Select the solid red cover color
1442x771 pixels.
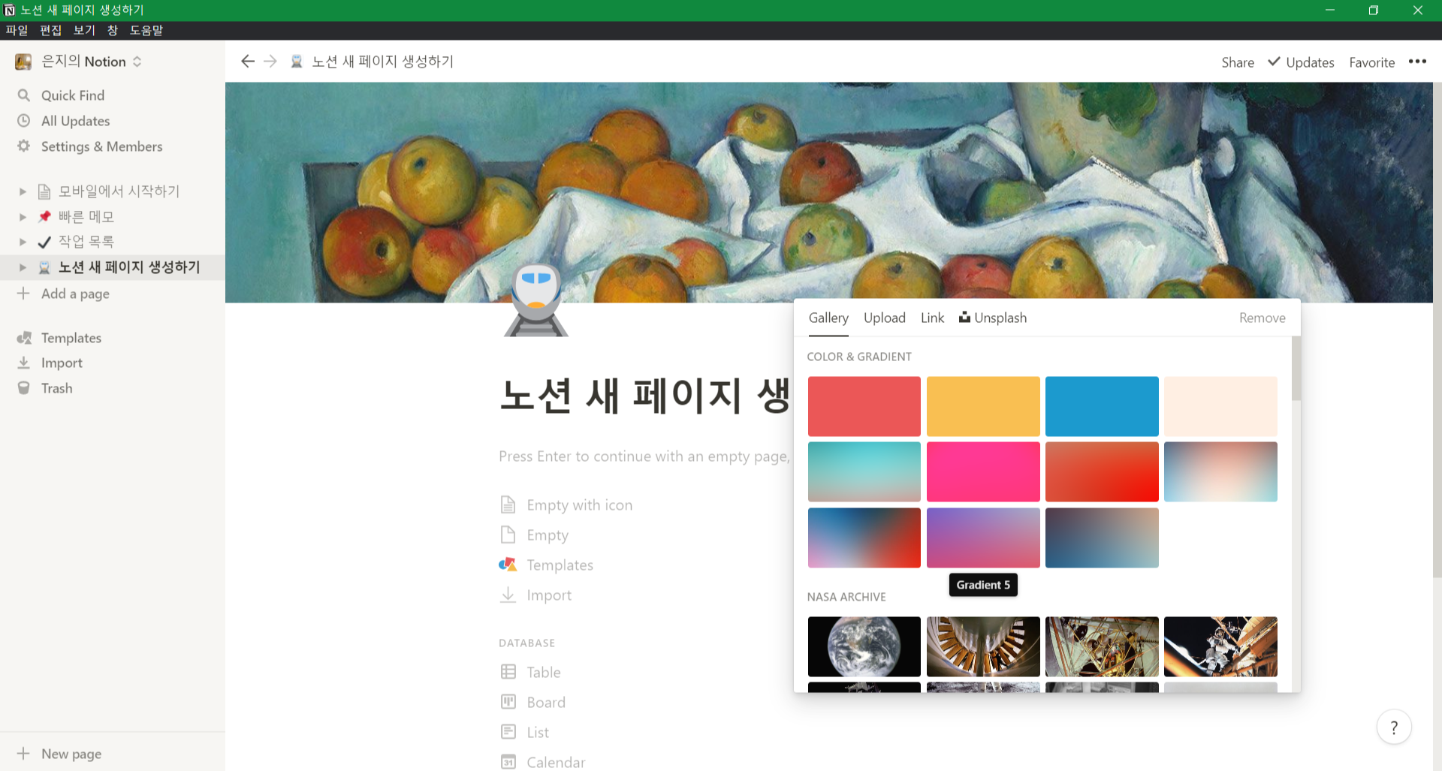[864, 406]
